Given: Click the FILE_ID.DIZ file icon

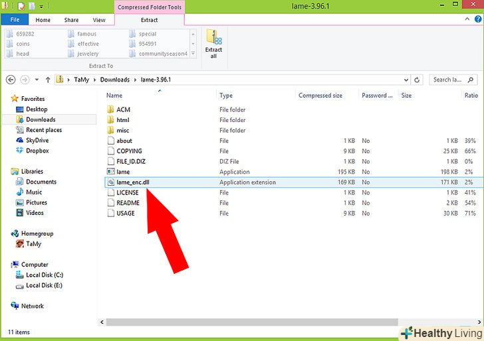Looking at the screenshot, I should (x=110, y=161).
